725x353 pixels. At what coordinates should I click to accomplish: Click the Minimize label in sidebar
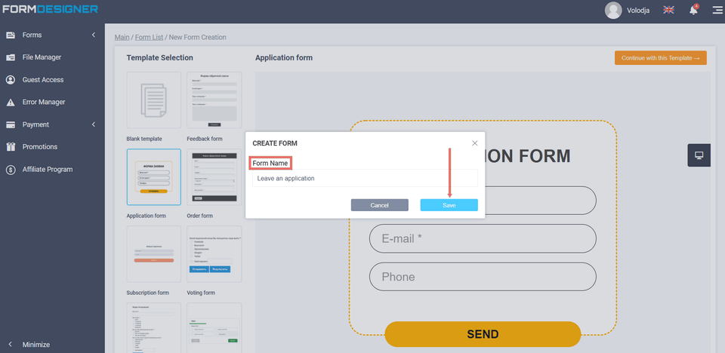pos(36,345)
